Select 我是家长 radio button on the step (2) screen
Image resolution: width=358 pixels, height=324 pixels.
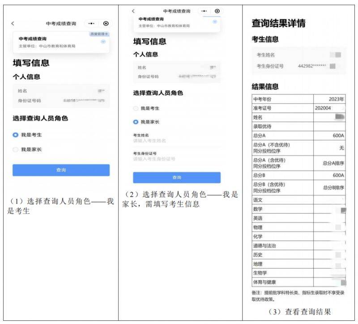click(x=136, y=122)
